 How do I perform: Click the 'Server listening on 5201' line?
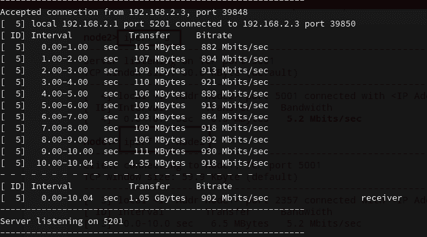(62, 221)
